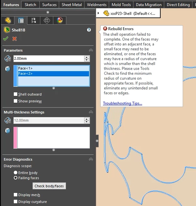
Task: Open the ConfigurationManager tab icon
Action: (x=34, y=21)
